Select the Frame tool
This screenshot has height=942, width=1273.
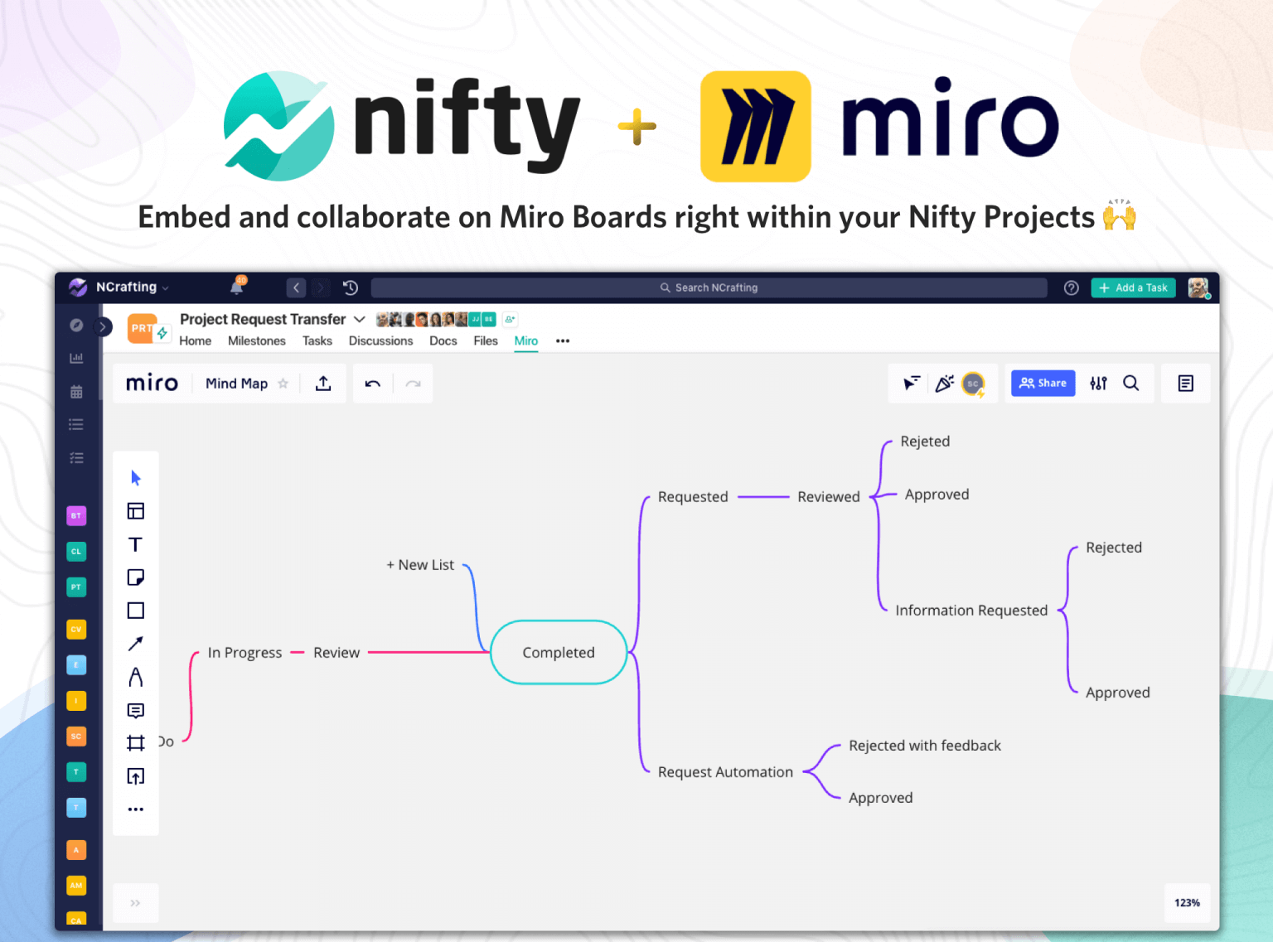pos(135,743)
